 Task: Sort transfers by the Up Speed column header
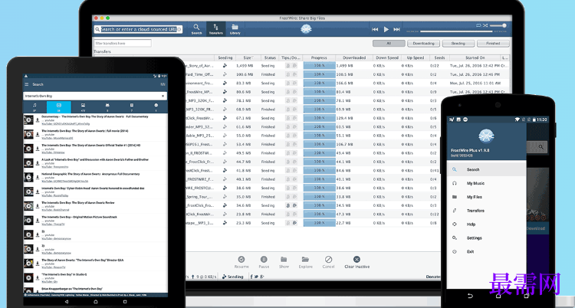click(415, 58)
